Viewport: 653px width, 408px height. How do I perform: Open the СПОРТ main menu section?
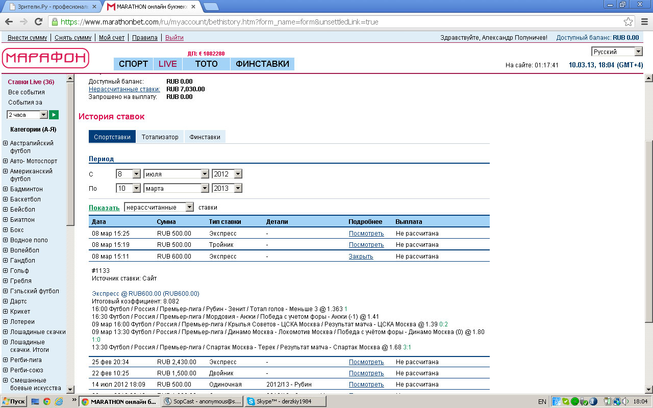tap(133, 64)
